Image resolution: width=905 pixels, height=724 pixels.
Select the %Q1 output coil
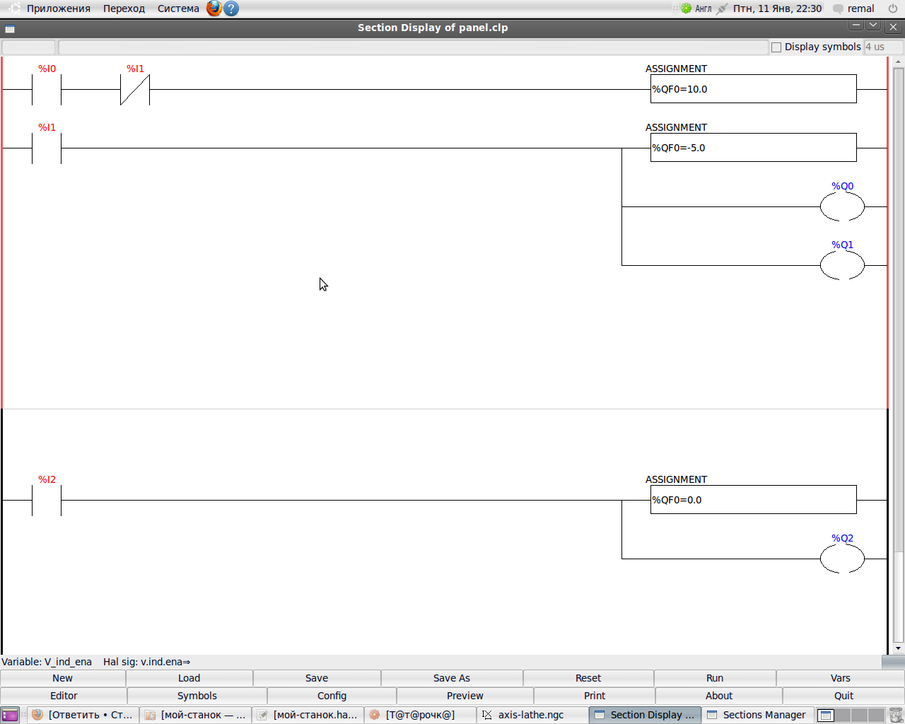842,265
